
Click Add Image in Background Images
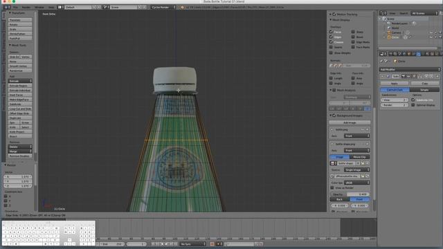pyautogui.click(x=350, y=123)
